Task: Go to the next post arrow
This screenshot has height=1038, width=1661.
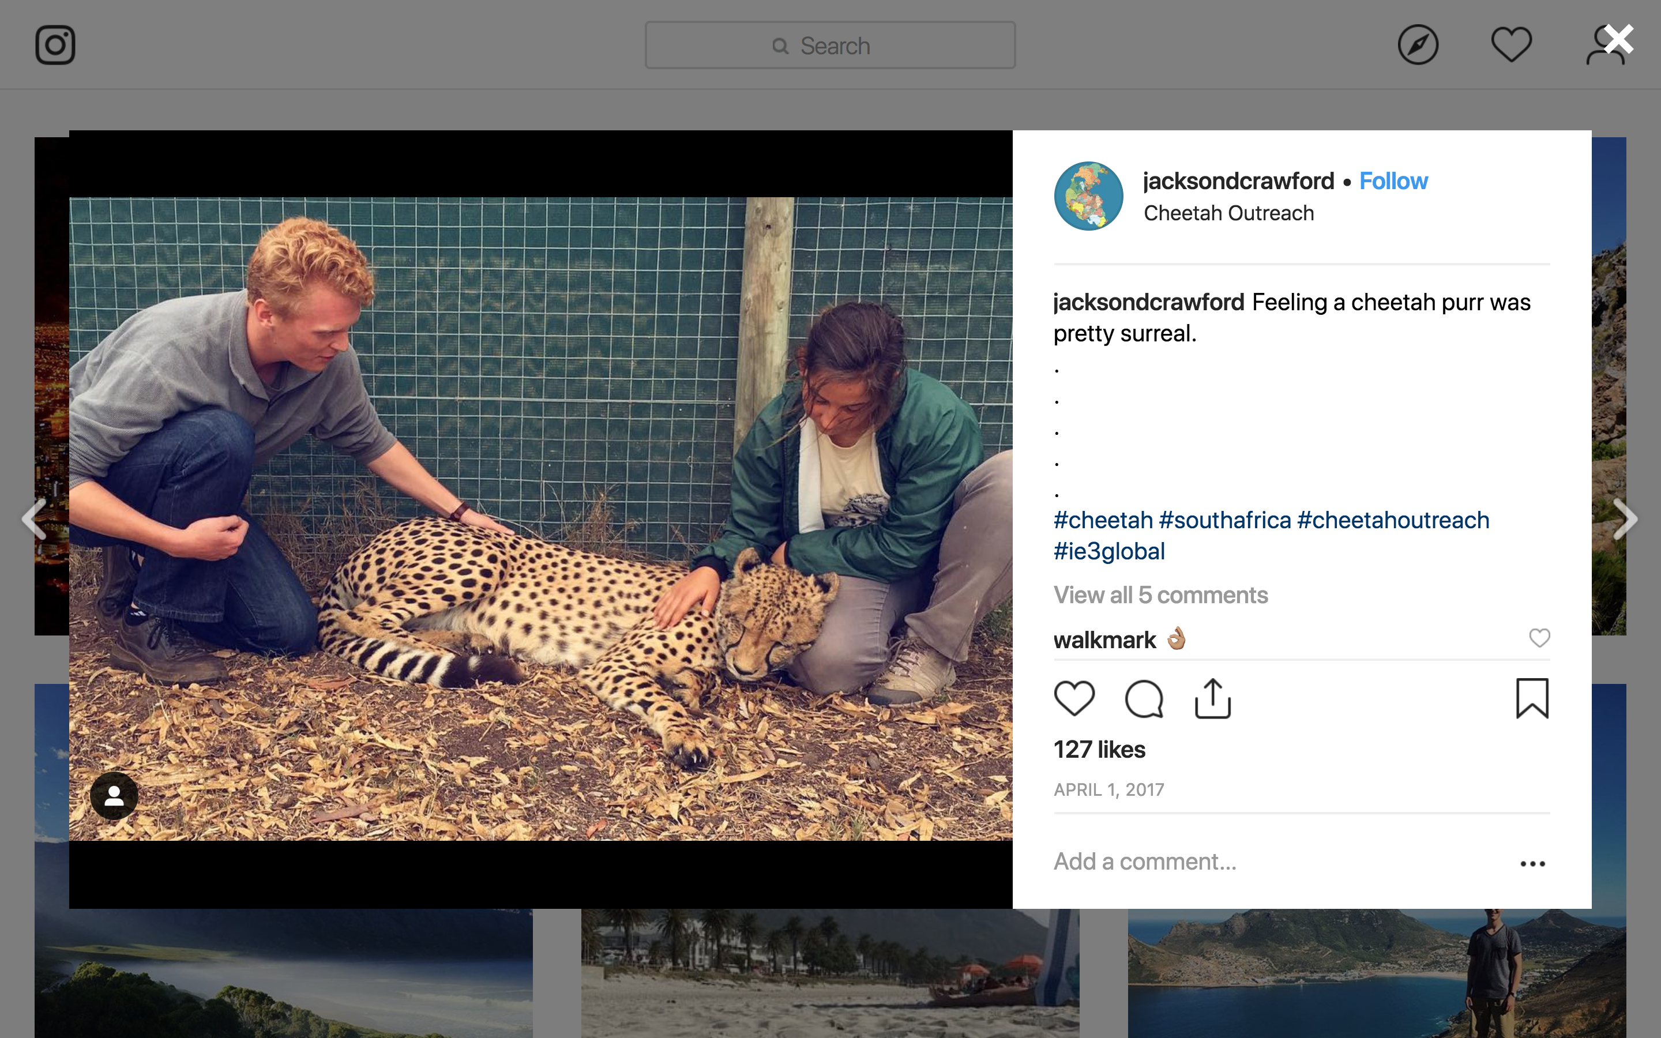Action: pyautogui.click(x=1625, y=519)
